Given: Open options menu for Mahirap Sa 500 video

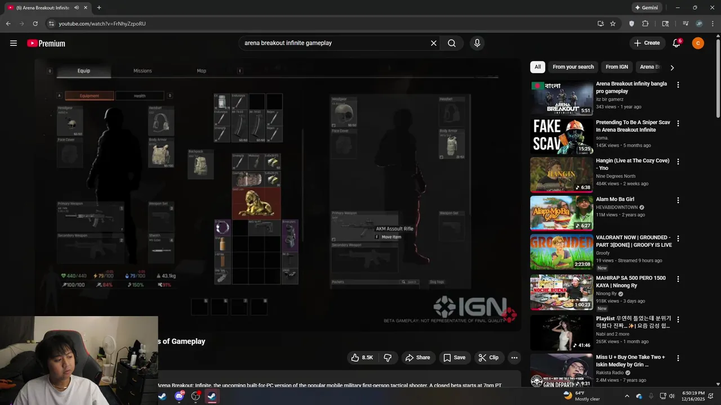Looking at the screenshot, I should tap(678, 279).
